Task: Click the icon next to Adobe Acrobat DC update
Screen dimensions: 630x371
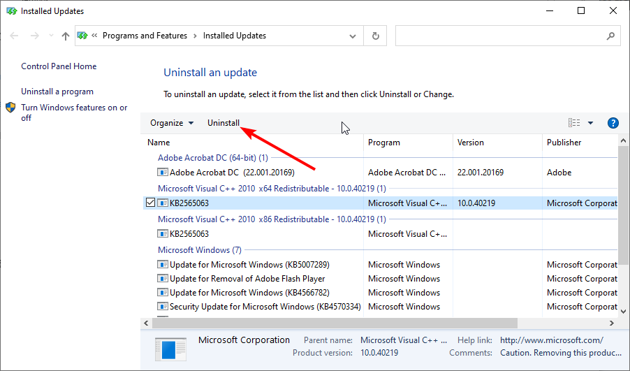Action: 162,173
